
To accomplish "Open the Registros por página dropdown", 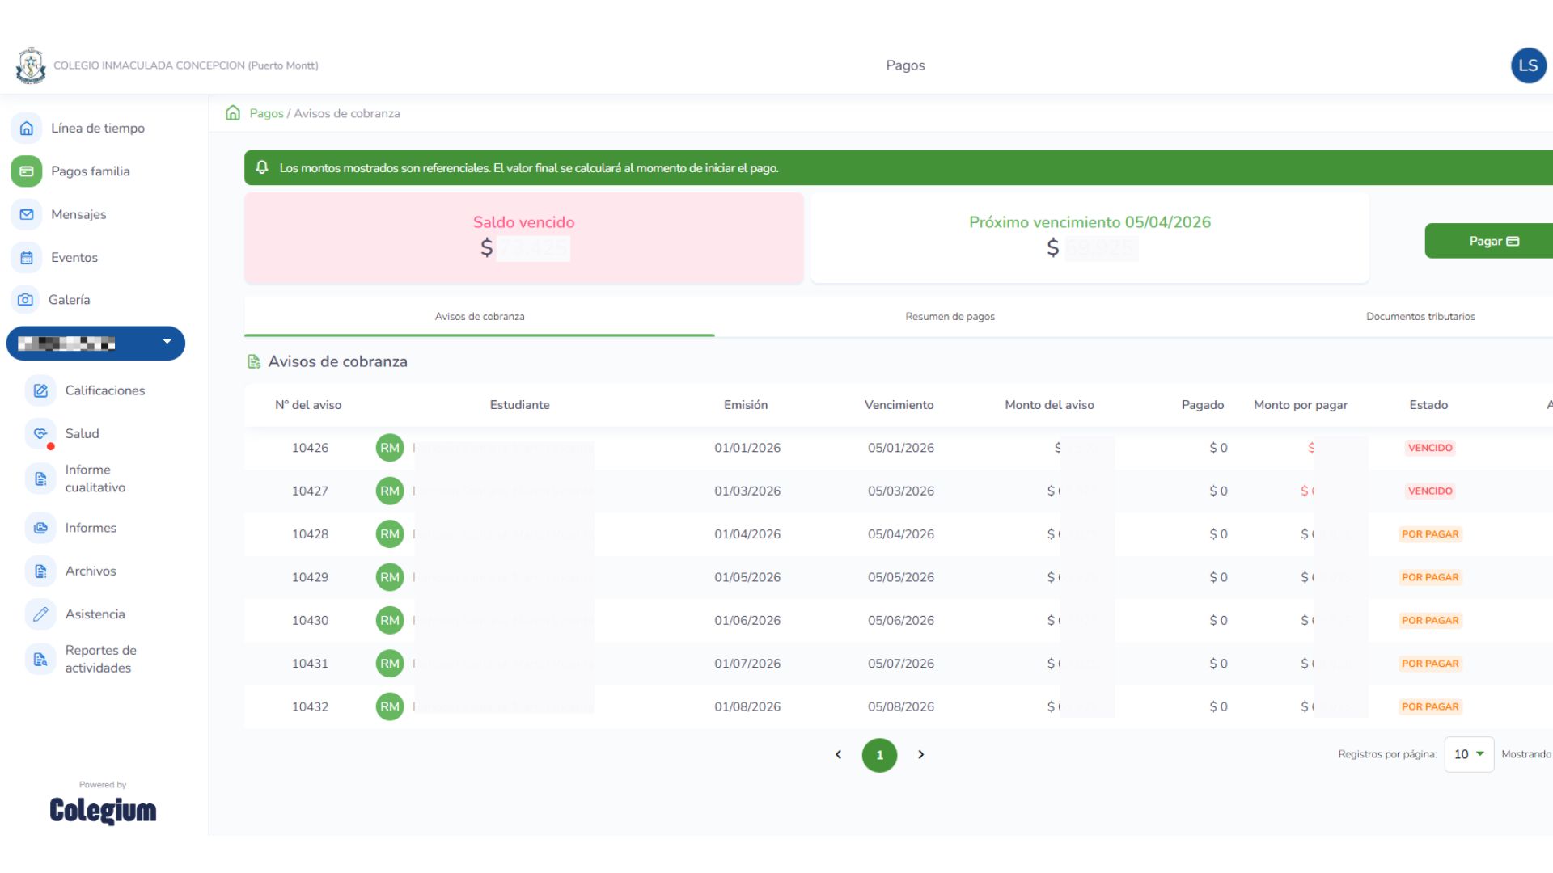I will (x=1468, y=754).
